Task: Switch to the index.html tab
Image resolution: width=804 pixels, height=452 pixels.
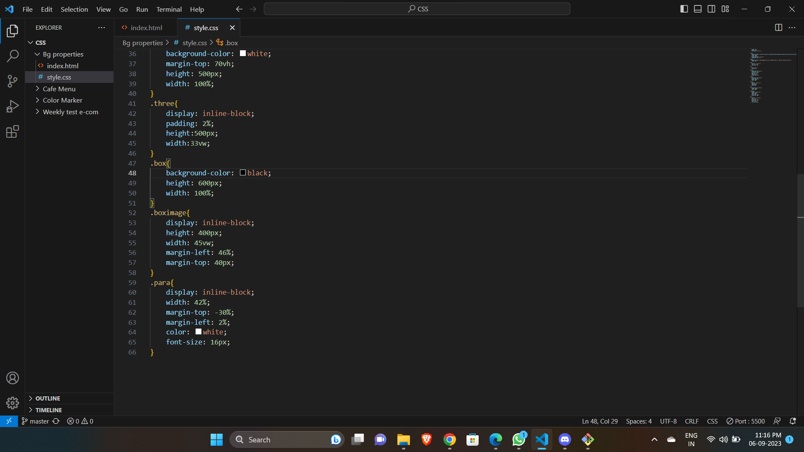Action: (x=146, y=28)
